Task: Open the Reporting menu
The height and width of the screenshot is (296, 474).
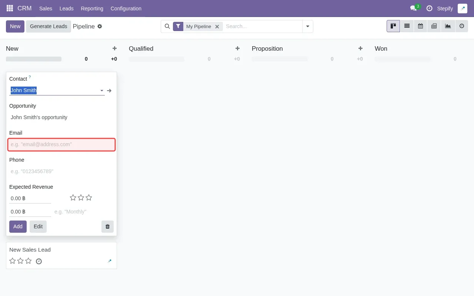Action: click(92, 8)
